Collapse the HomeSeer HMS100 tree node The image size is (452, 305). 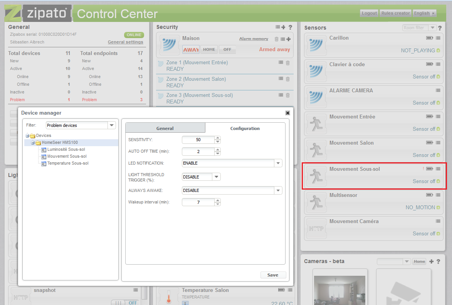click(x=33, y=143)
